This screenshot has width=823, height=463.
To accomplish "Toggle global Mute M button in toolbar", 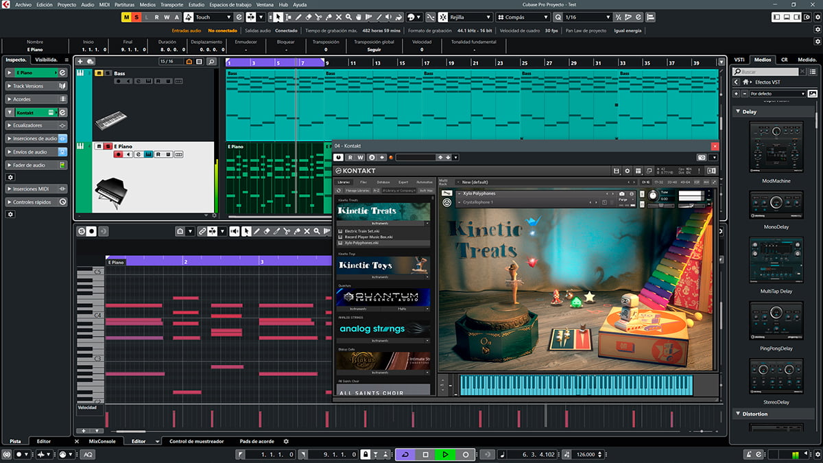I will click(x=126, y=17).
